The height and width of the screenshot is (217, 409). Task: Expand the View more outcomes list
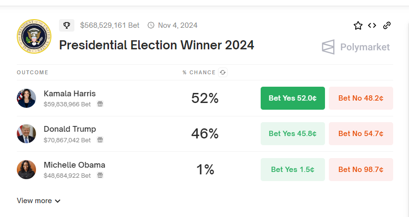point(39,201)
